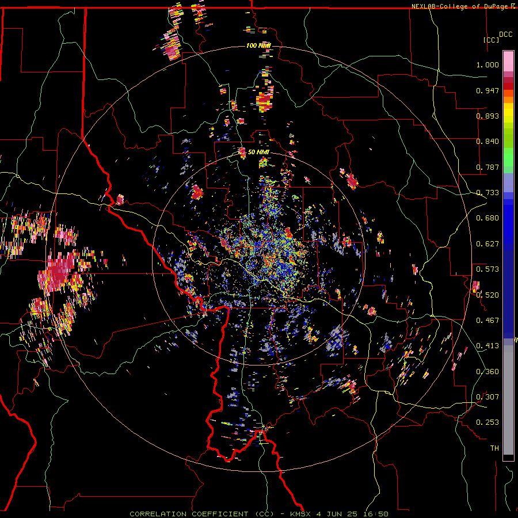Pick the large gray band on color bar
The width and height of the screenshot is (518, 518).
click(508, 400)
